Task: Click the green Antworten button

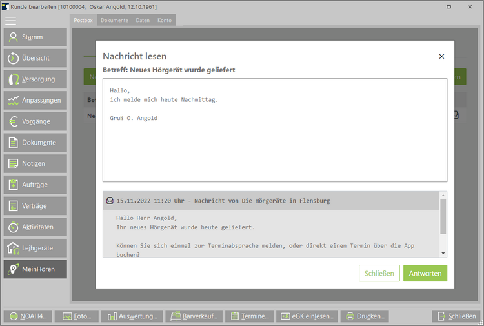Action: click(x=425, y=273)
